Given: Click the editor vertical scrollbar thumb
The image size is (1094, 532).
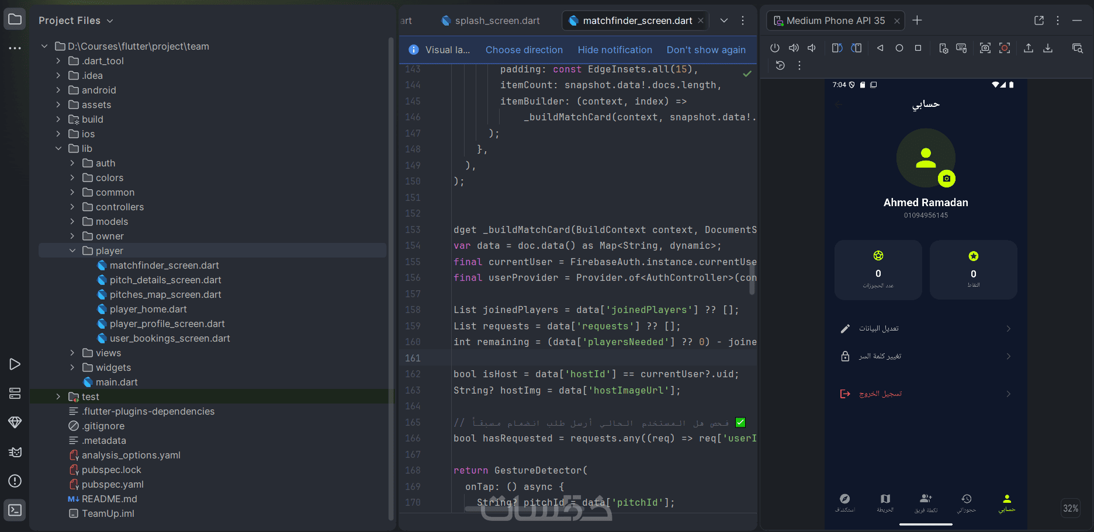Looking at the screenshot, I should (x=752, y=280).
